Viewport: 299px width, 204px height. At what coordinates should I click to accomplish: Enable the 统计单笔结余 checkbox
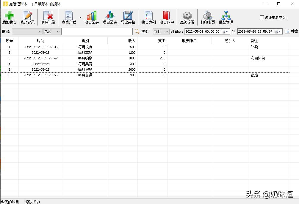point(262,18)
